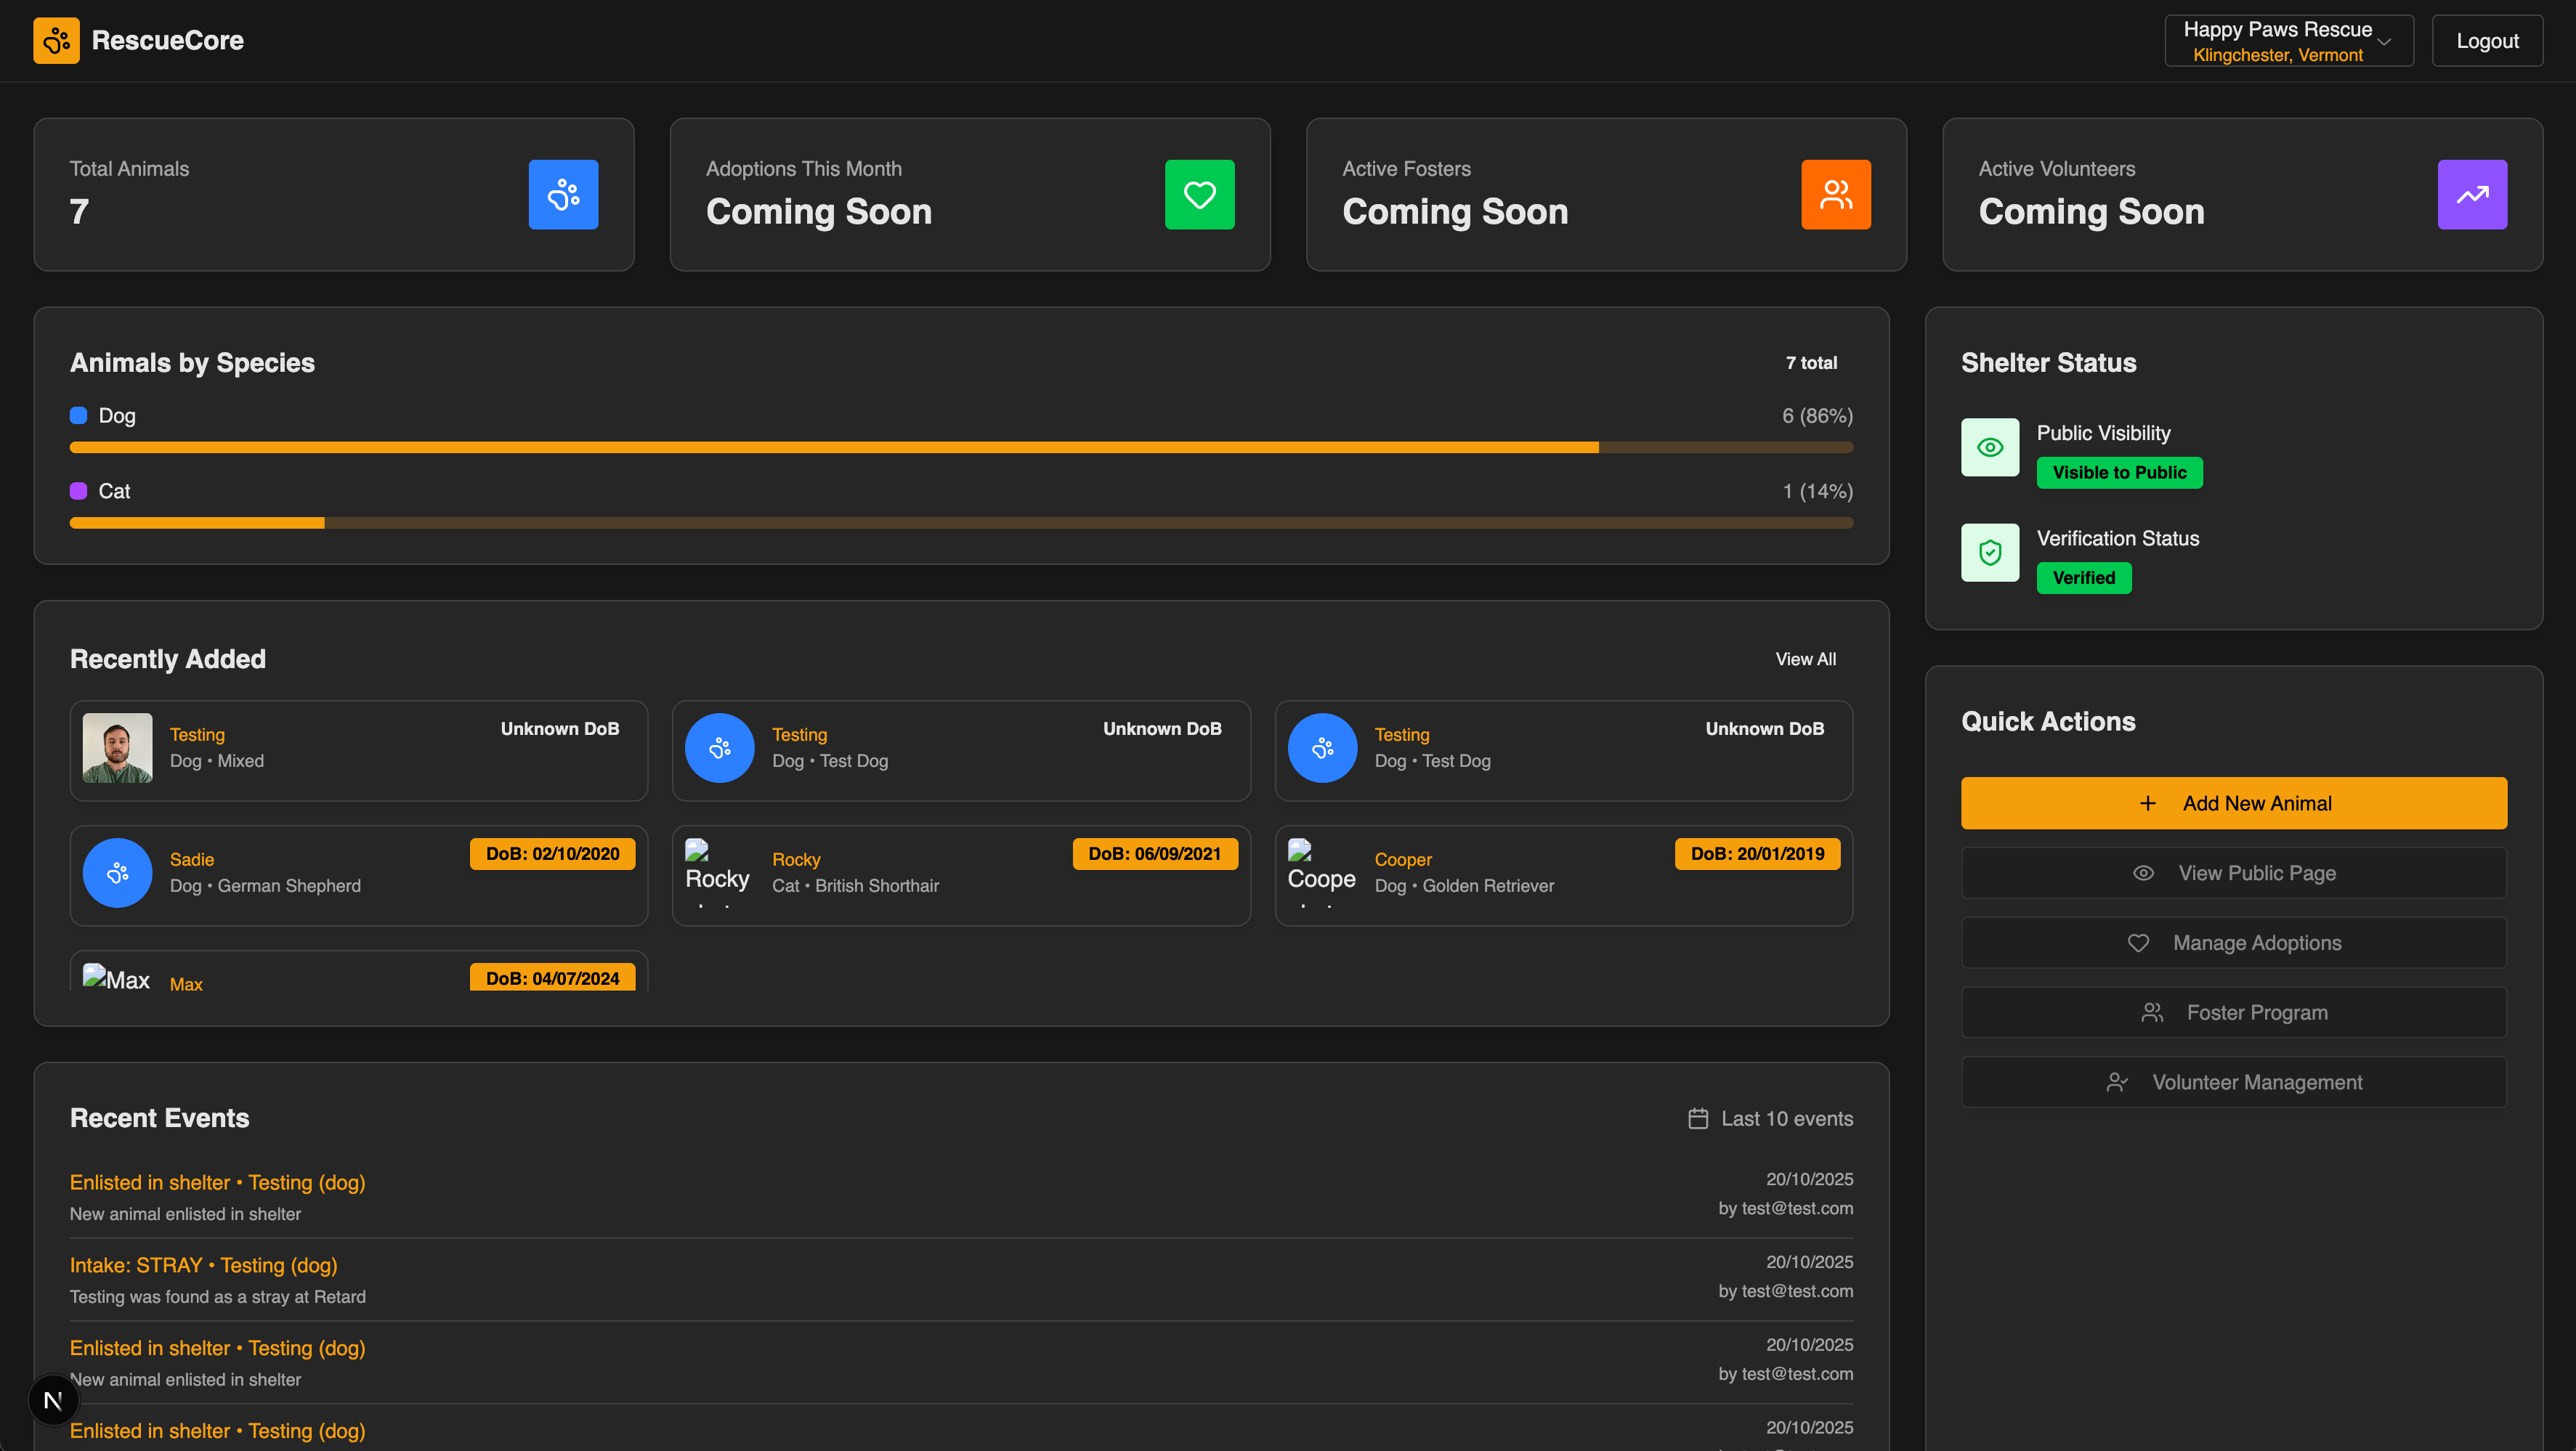Open View All in Recently Added section
The image size is (2576, 1451).
click(1806, 659)
